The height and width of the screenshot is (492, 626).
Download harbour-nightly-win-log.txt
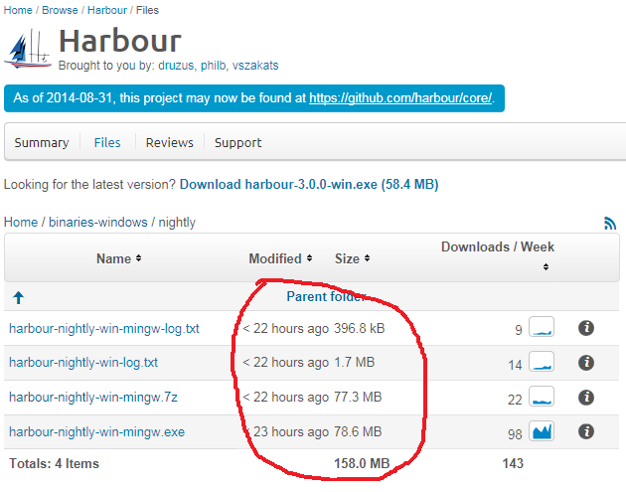(83, 362)
